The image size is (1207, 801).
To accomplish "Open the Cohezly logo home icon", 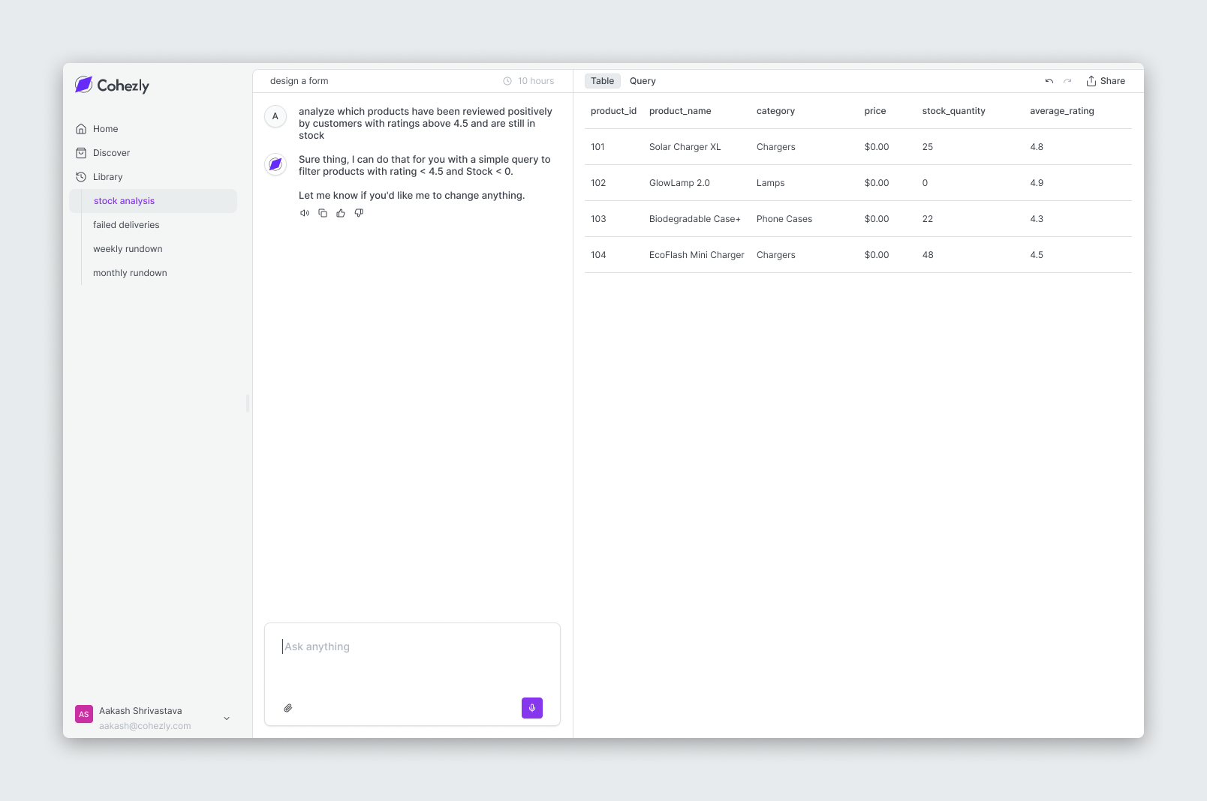I will click(84, 85).
